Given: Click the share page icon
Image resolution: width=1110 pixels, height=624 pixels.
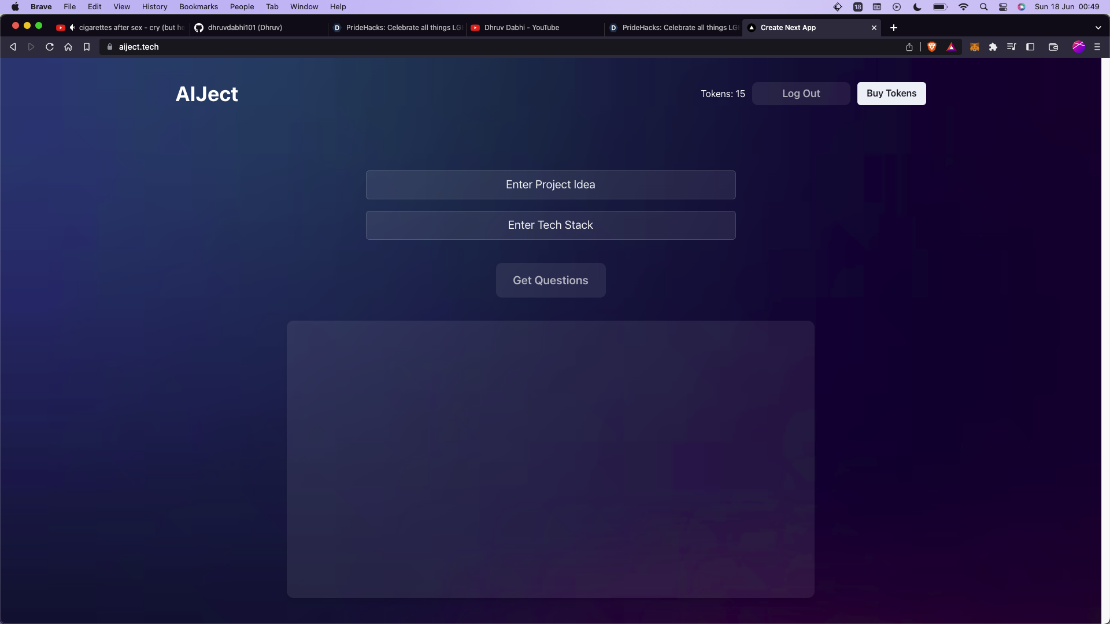Looking at the screenshot, I should (x=909, y=47).
